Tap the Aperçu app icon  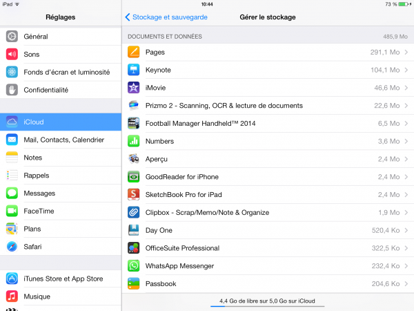pos(134,159)
